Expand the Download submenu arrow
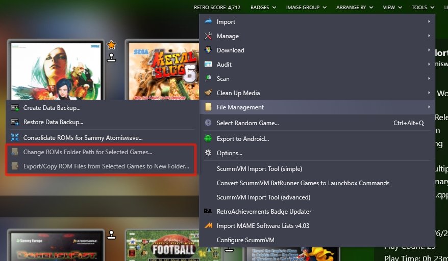Image resolution: width=448 pixels, height=261 pixels. click(x=429, y=50)
